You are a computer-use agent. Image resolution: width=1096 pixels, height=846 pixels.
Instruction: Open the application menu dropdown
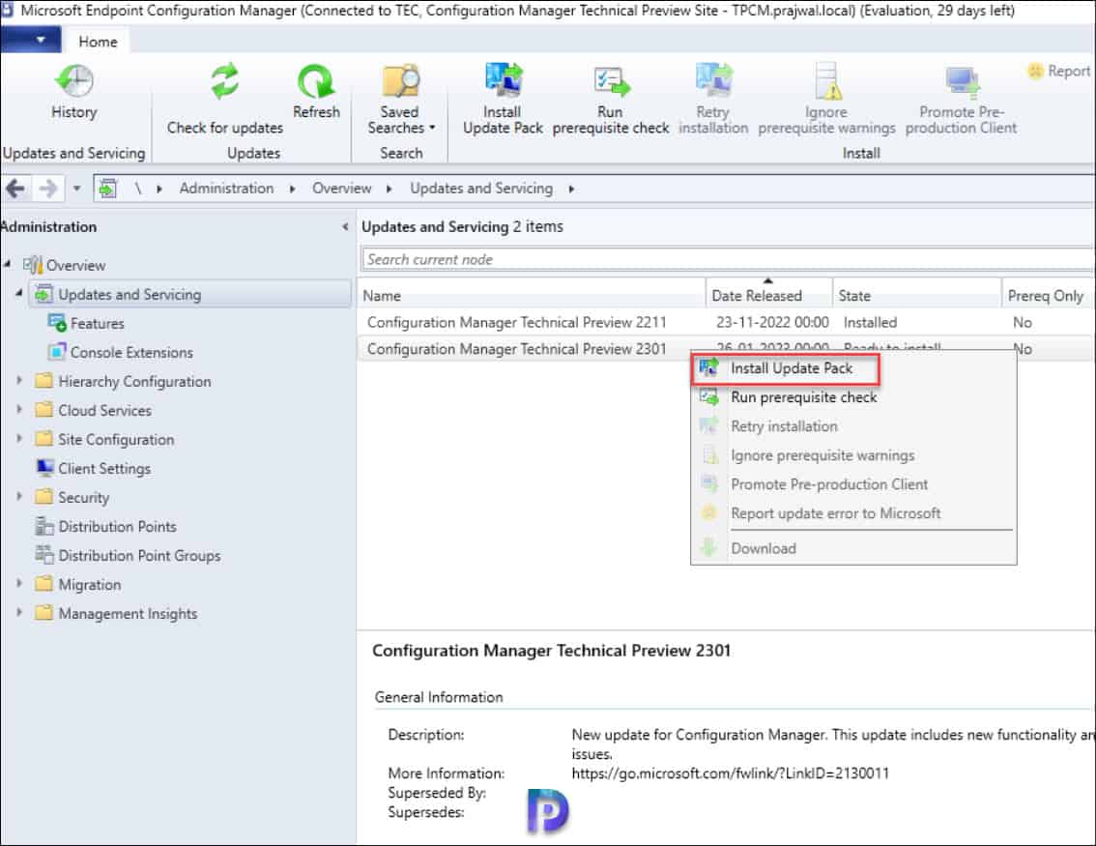pyautogui.click(x=31, y=40)
